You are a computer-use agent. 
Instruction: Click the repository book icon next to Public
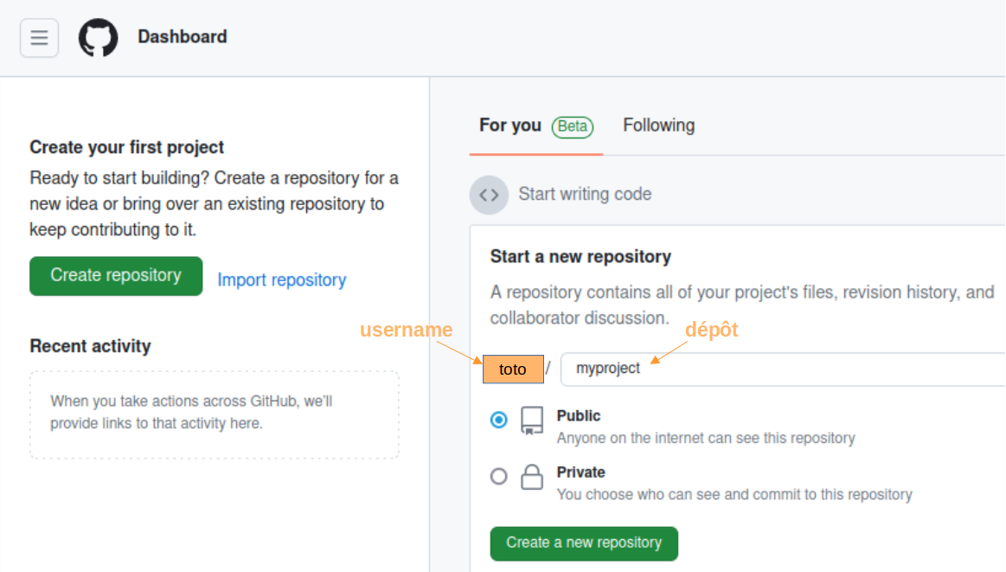point(531,421)
